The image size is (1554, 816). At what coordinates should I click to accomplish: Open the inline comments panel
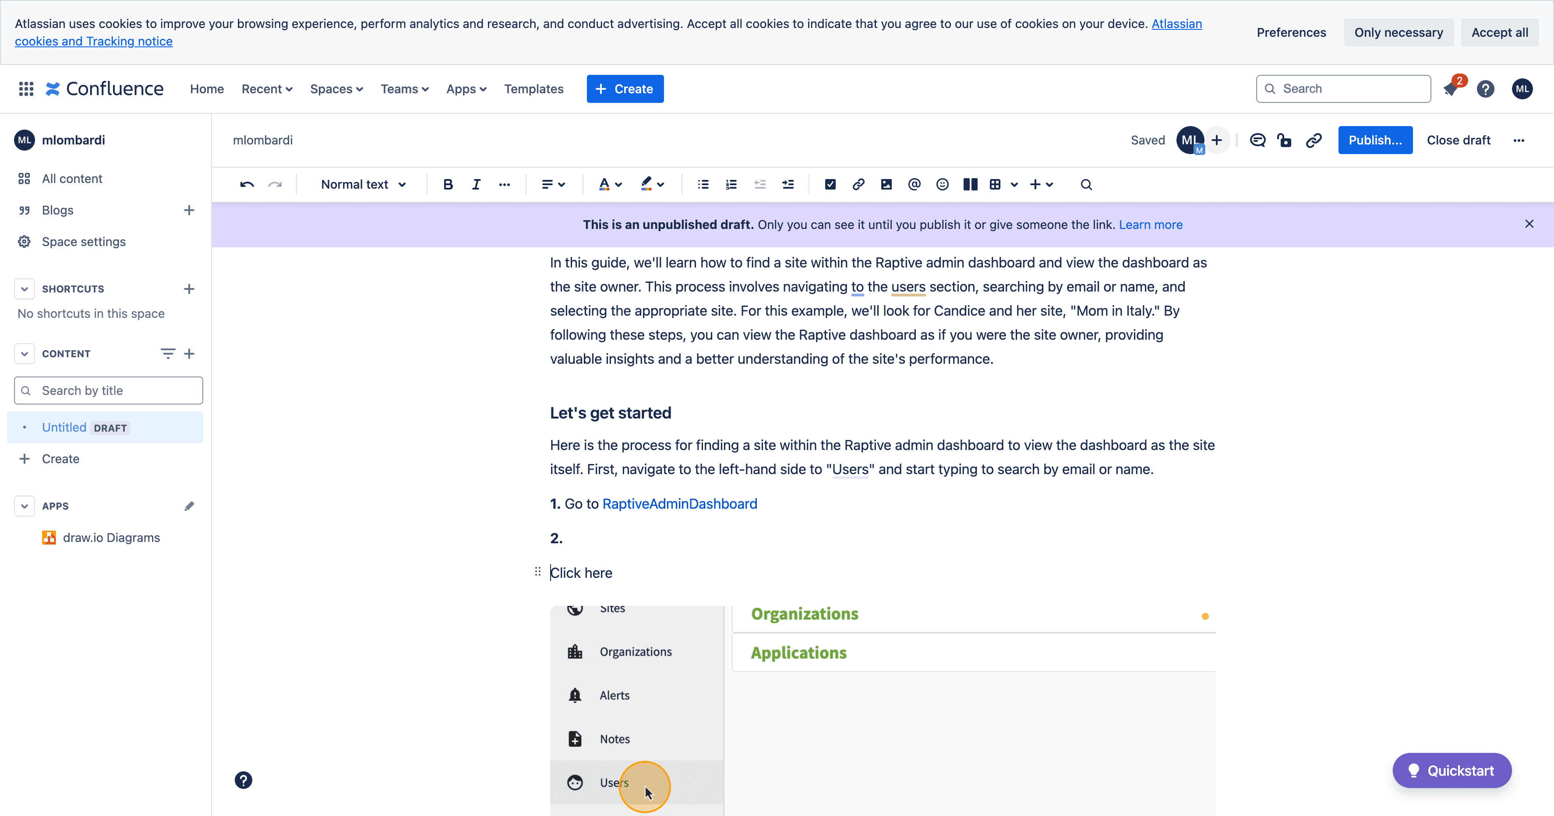tap(1258, 140)
